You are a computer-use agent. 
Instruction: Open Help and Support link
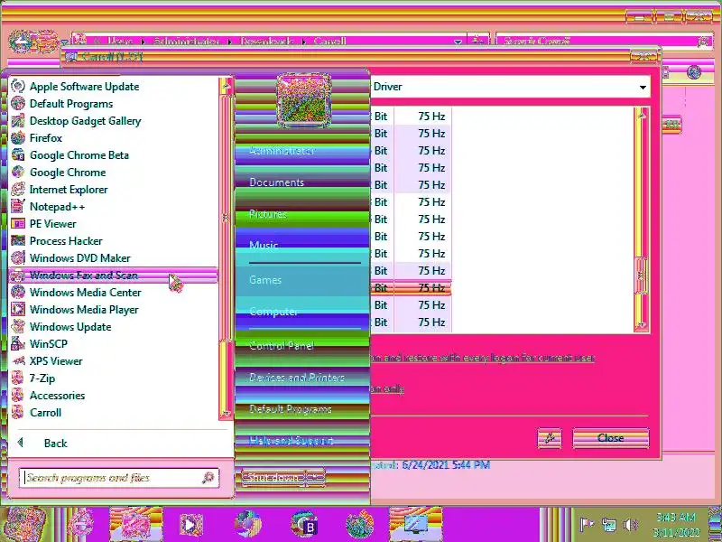point(291,441)
